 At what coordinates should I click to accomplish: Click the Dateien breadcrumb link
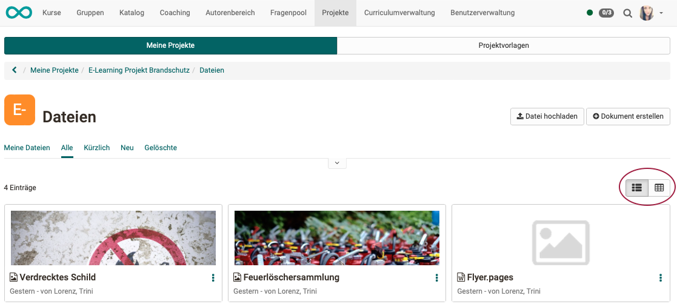212,70
